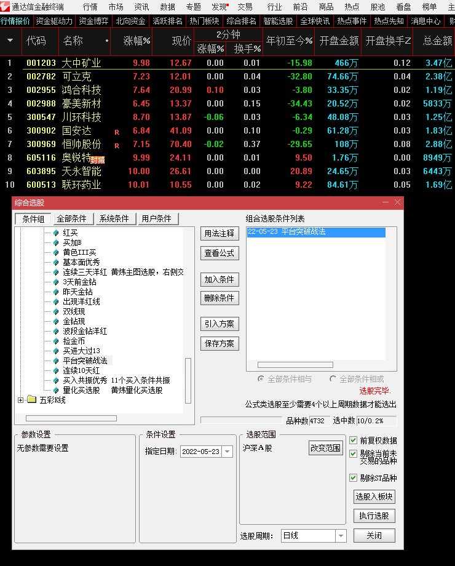Expand the 五彩K线 tree folder
This screenshot has width=455, height=566.
tap(20, 400)
